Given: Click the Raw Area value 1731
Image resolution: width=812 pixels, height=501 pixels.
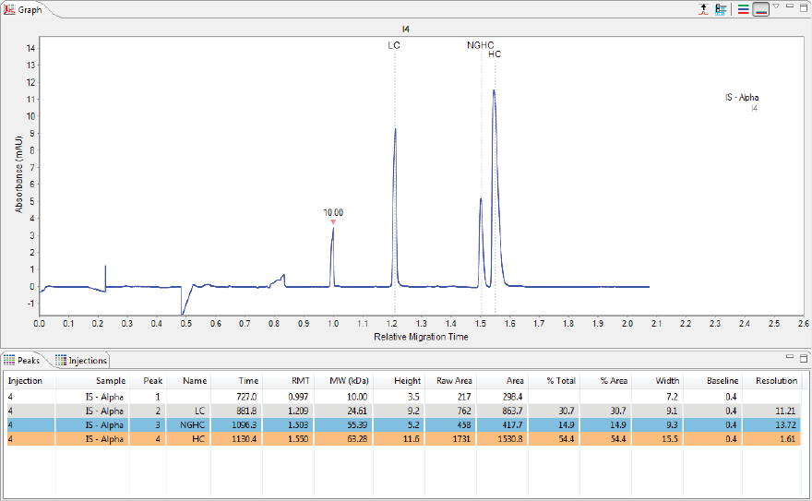Looking at the screenshot, I should 460,439.
